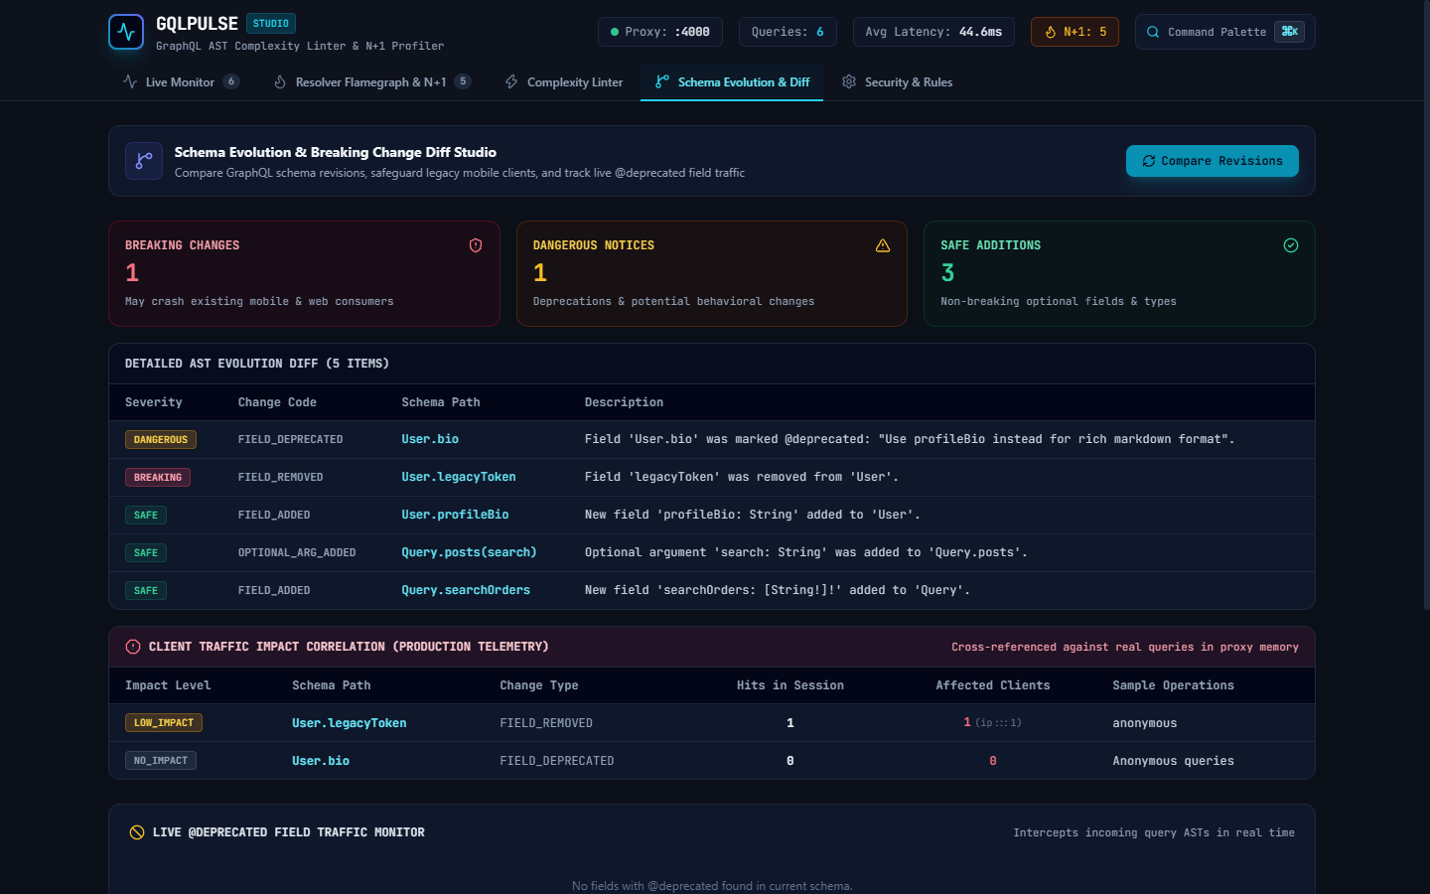Screen dimensions: 1430x894
Task: Click the Compare Revisions button
Action: [1213, 161]
